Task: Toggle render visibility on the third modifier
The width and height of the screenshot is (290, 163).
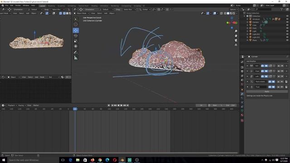Action: tap(262, 77)
